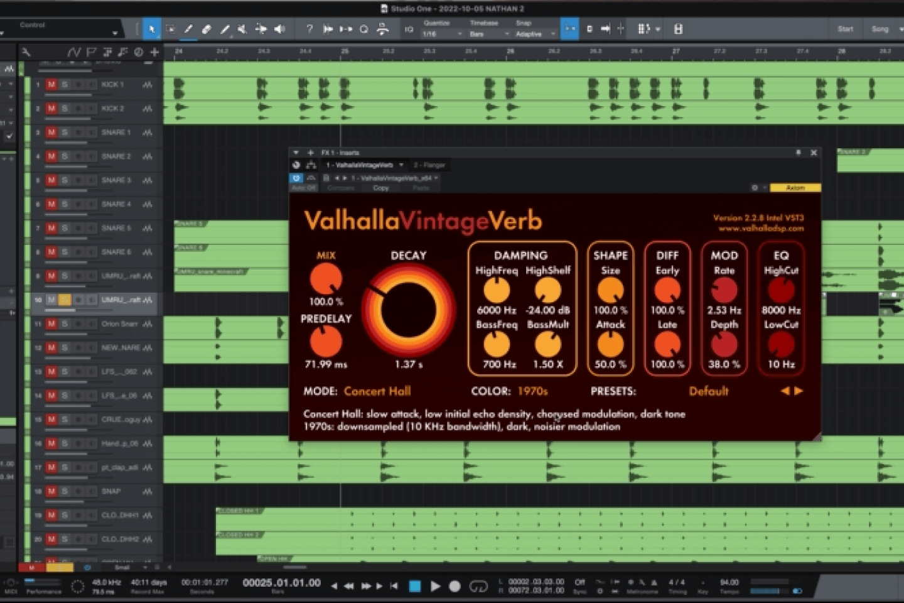Click Return to Zero in the transport

[x=394, y=586]
